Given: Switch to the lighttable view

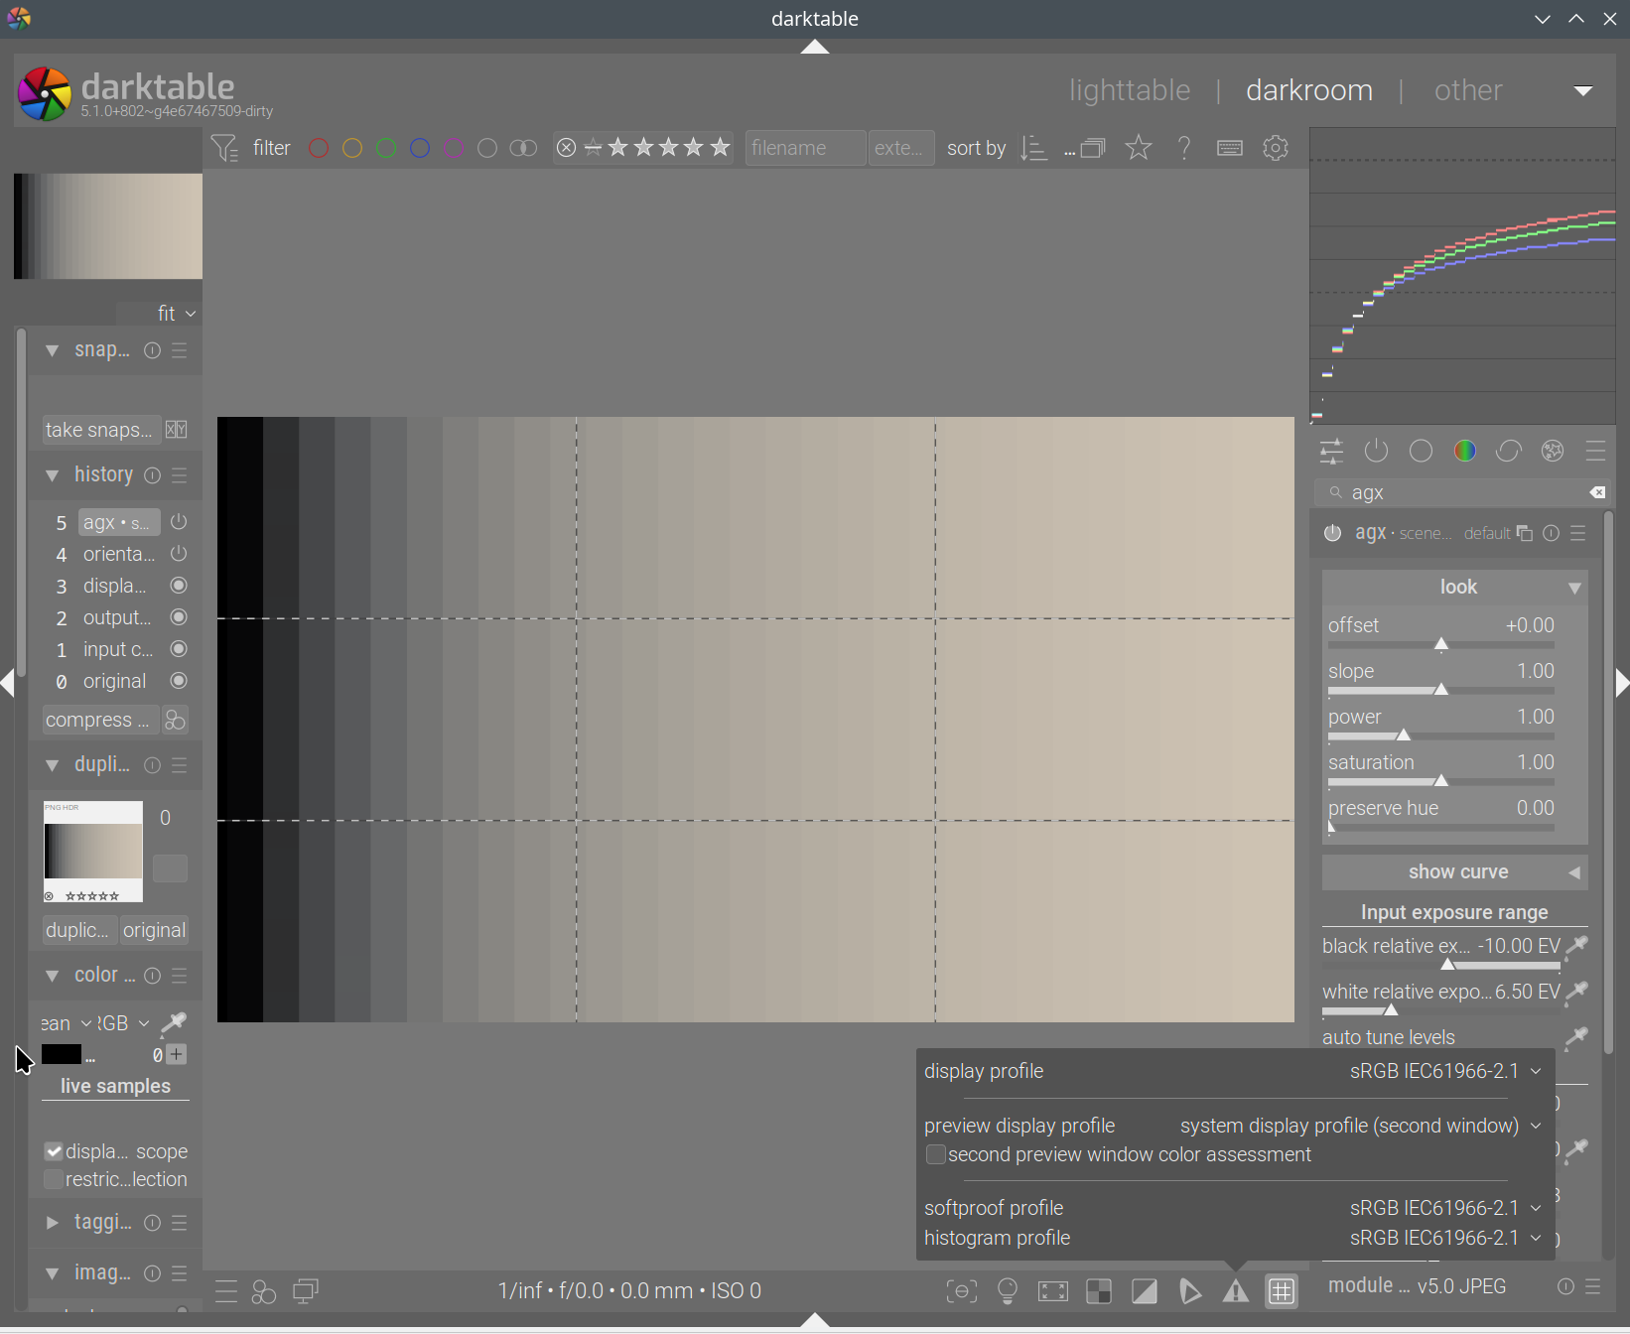Looking at the screenshot, I should (x=1129, y=90).
